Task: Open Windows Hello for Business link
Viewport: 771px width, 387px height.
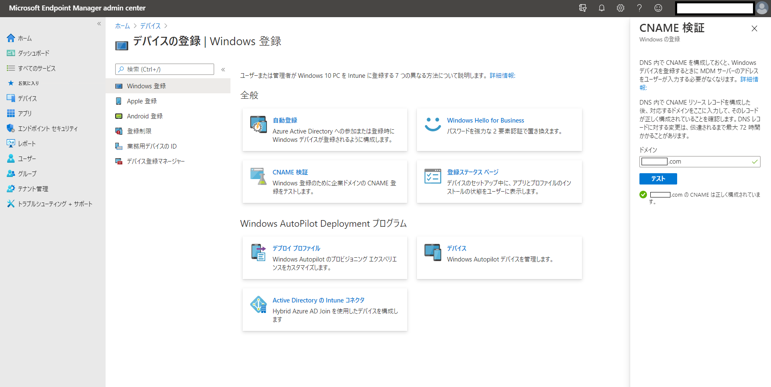Action: pyautogui.click(x=485, y=120)
